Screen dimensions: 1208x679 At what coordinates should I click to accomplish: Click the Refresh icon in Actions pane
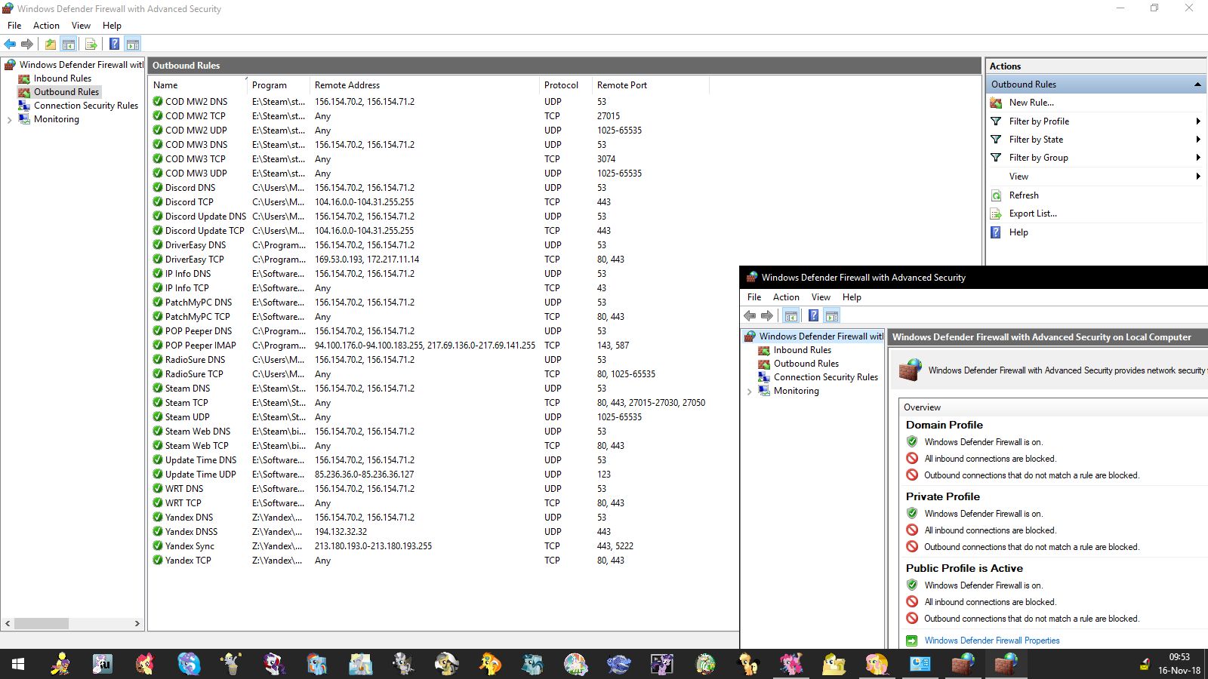996,195
